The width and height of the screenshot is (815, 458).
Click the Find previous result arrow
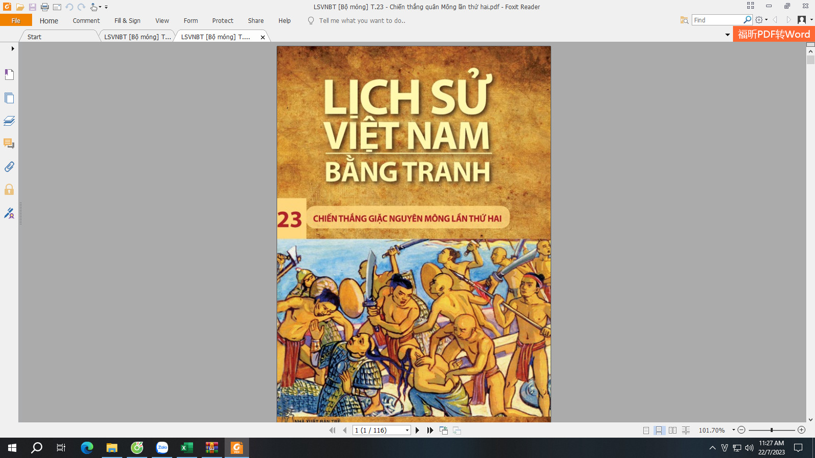tap(775, 20)
